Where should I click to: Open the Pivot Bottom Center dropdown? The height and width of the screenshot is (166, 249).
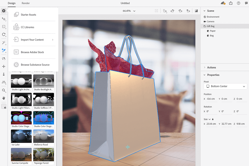pyautogui.click(x=225, y=86)
